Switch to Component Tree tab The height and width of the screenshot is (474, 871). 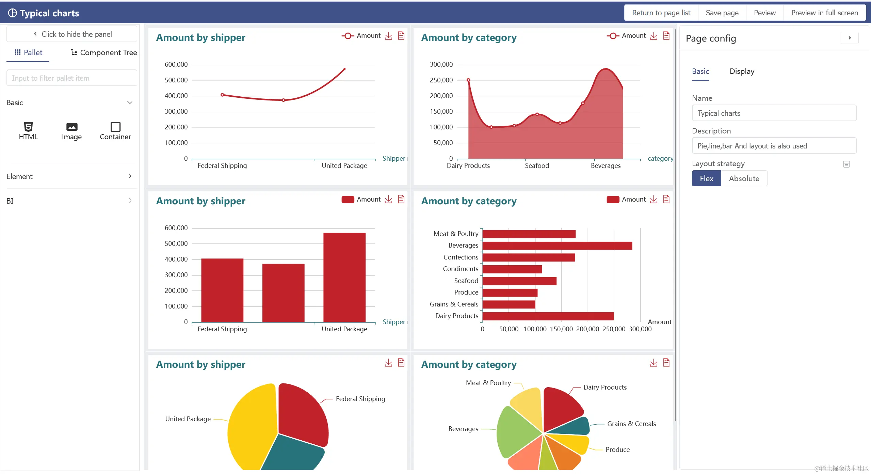[104, 52]
